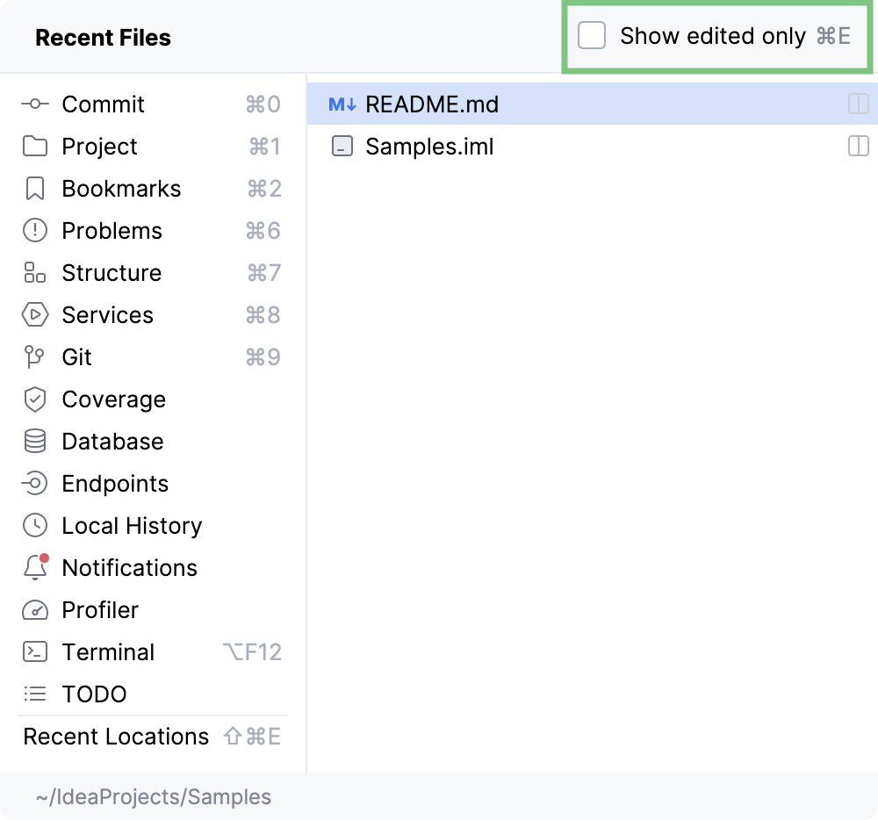Click the Git branch icon
This screenshot has width=878, height=820.
click(x=35, y=357)
